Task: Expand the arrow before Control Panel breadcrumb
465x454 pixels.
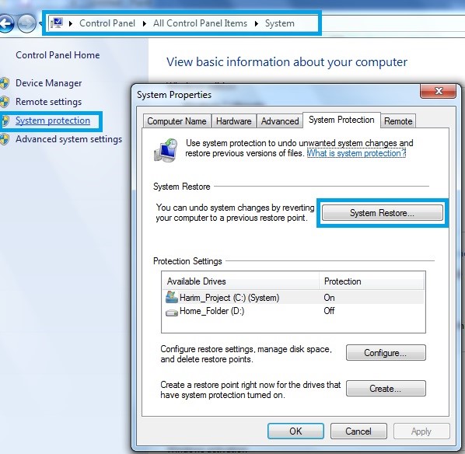Action: (71, 23)
